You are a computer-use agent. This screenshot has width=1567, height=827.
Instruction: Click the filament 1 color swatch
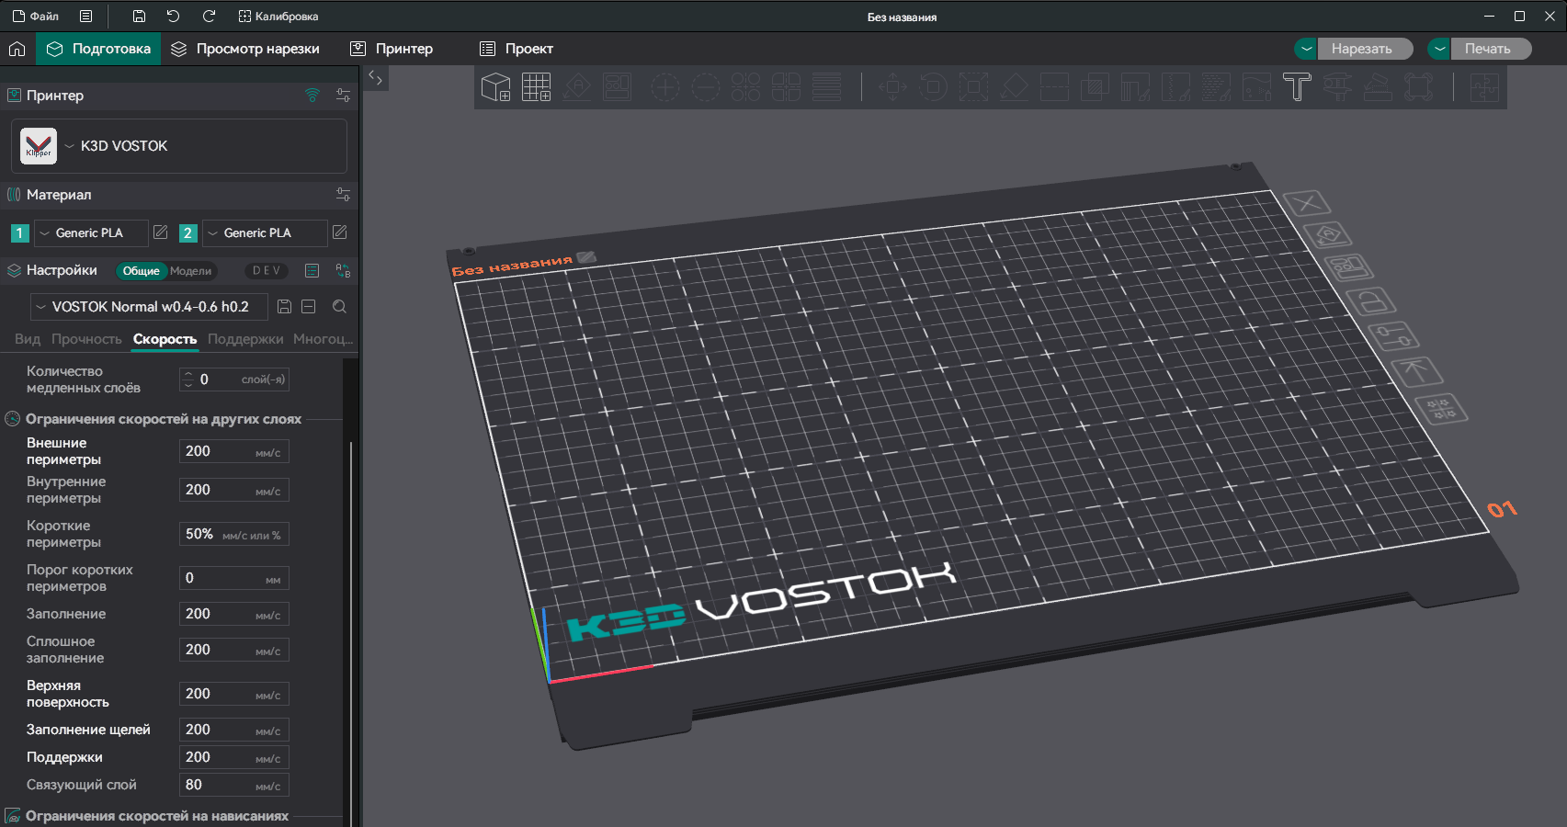click(x=19, y=233)
